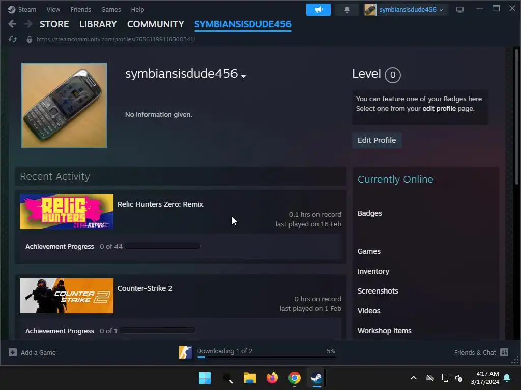Open the Badges link

pos(369,213)
